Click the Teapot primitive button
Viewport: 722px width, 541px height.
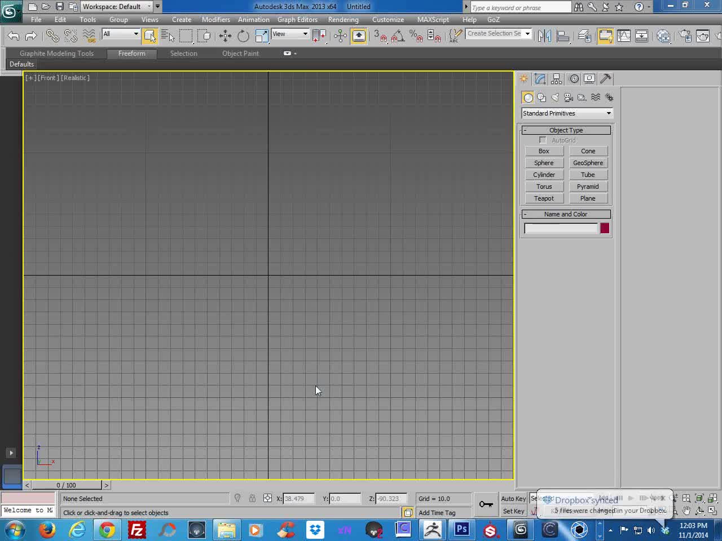click(x=544, y=198)
